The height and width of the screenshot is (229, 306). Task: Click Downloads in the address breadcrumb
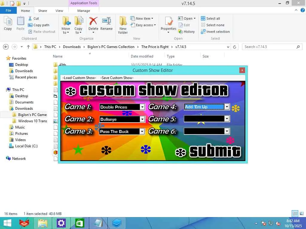(x=72, y=47)
